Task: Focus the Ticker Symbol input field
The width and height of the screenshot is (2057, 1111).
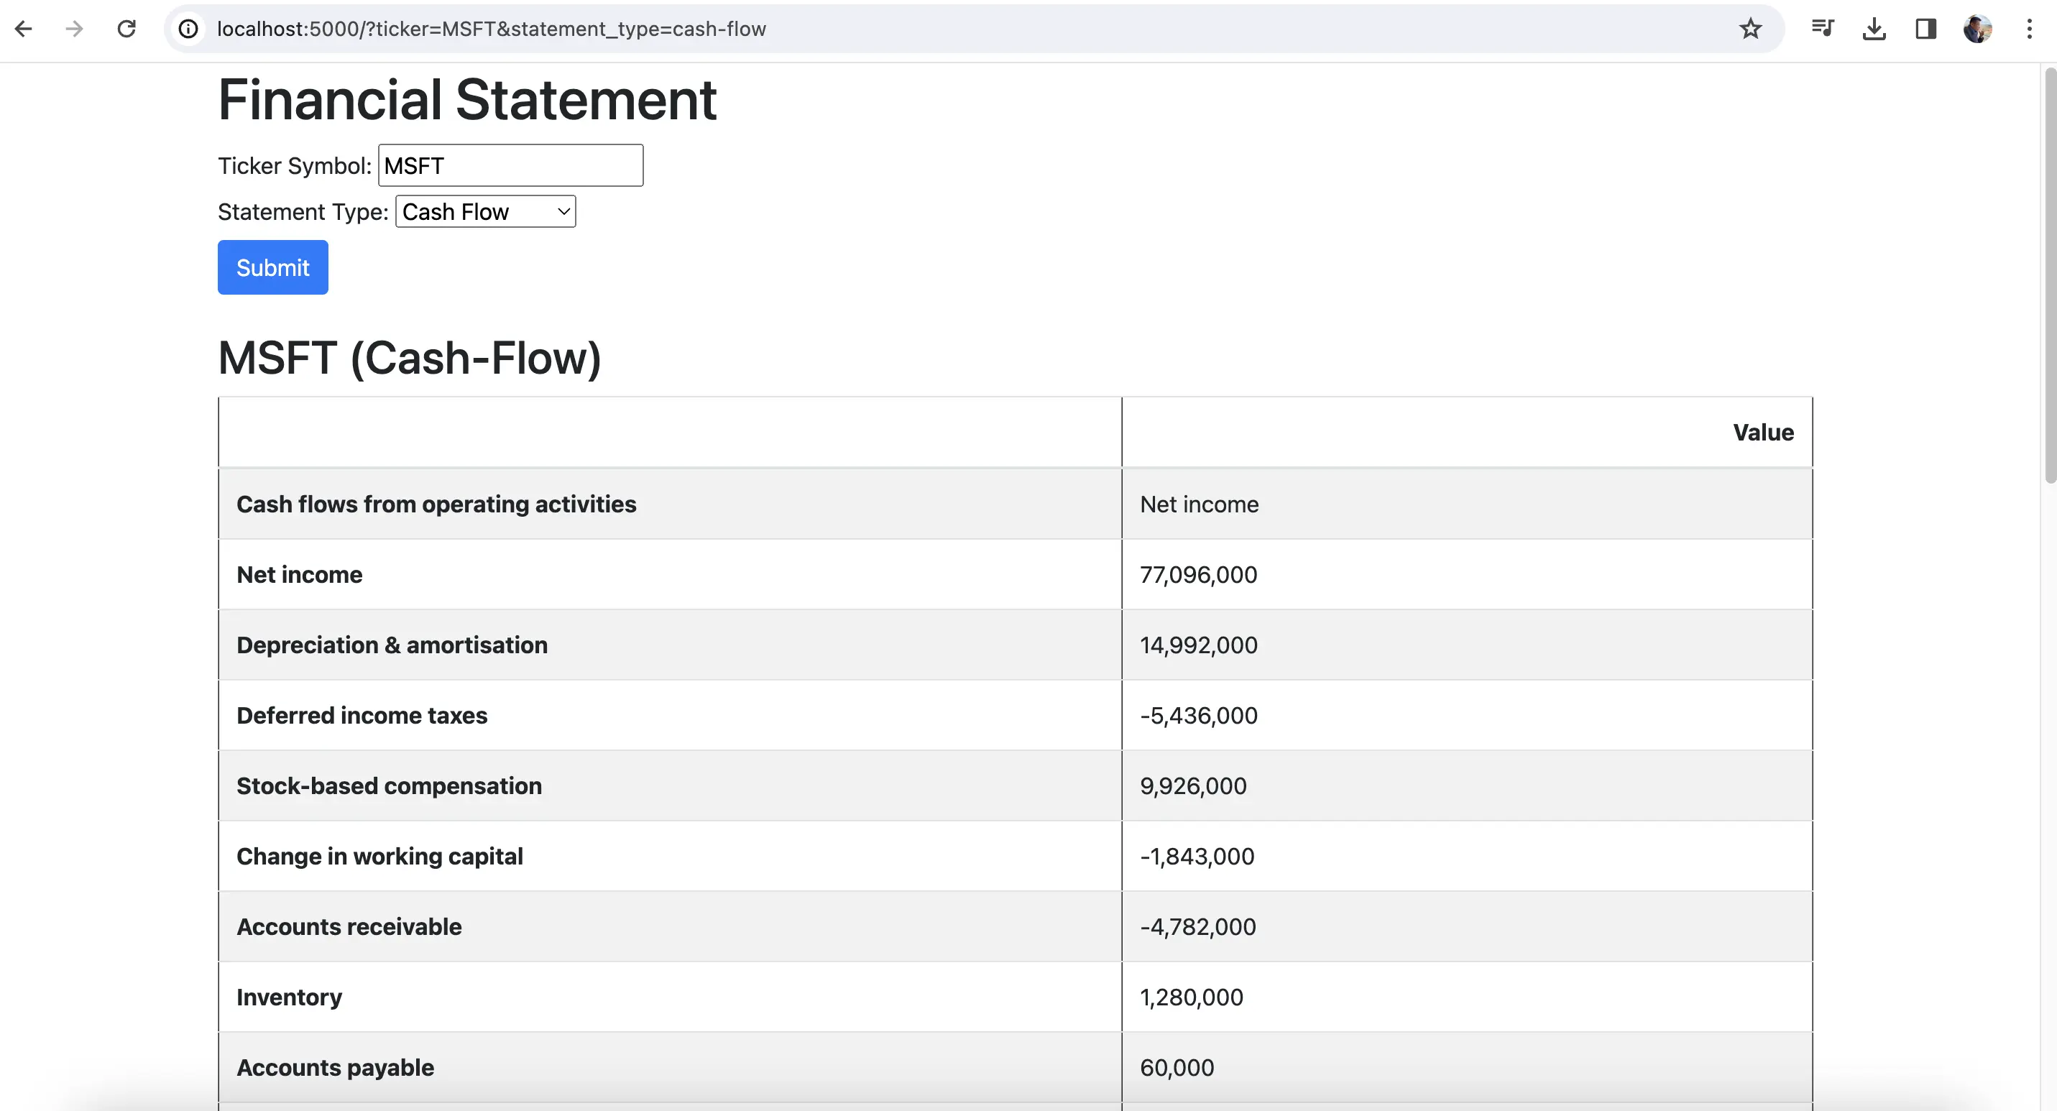Action: point(511,165)
